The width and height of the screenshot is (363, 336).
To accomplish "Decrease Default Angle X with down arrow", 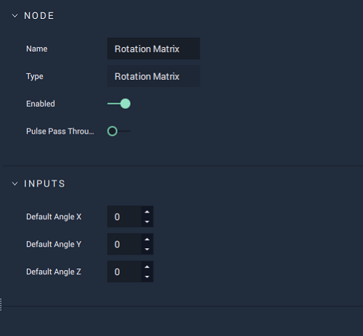I will coord(147,221).
